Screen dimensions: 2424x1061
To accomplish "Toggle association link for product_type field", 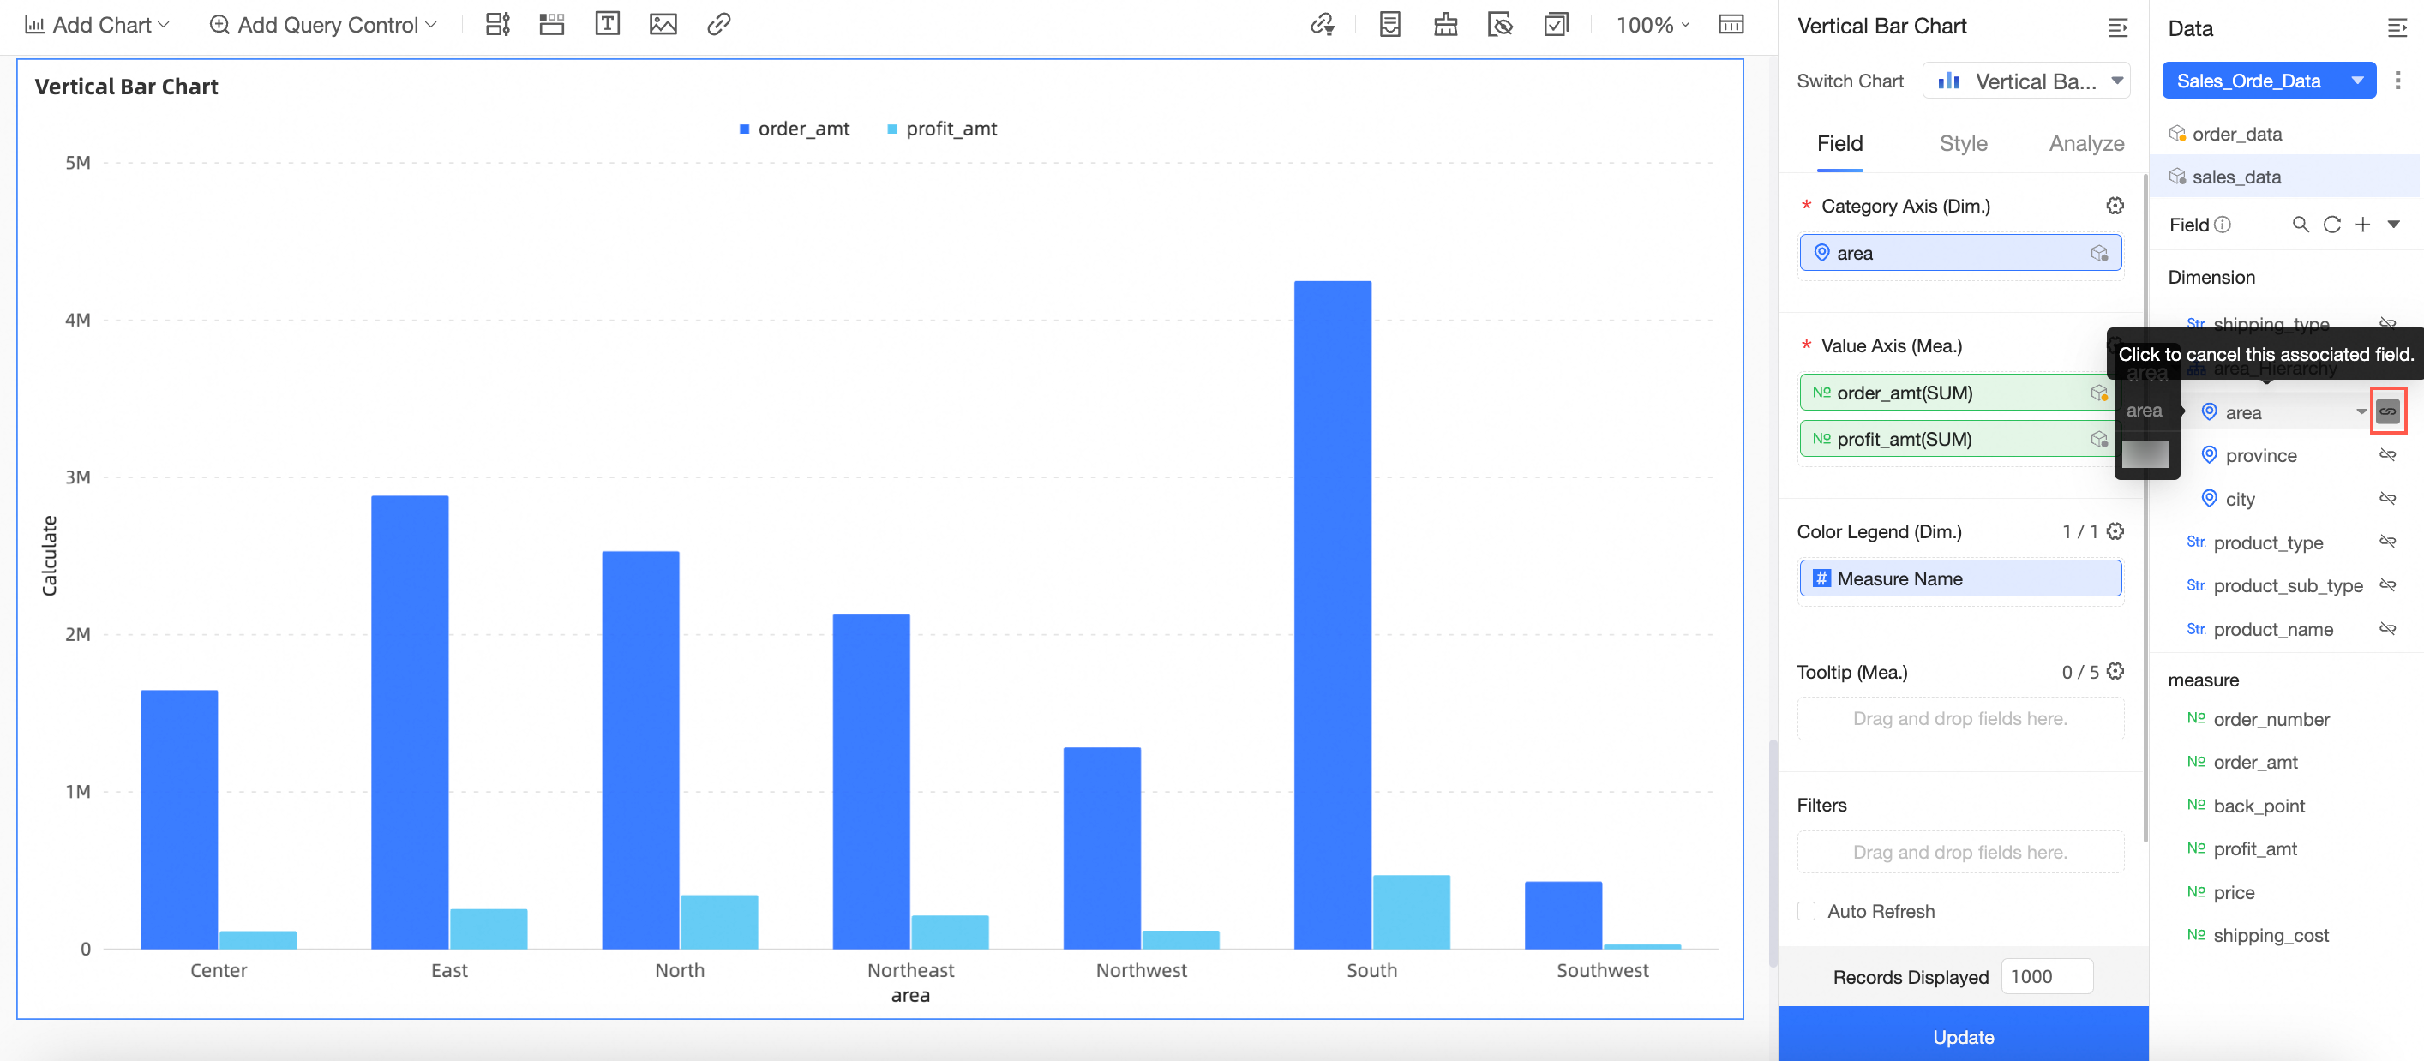I will tap(2387, 542).
